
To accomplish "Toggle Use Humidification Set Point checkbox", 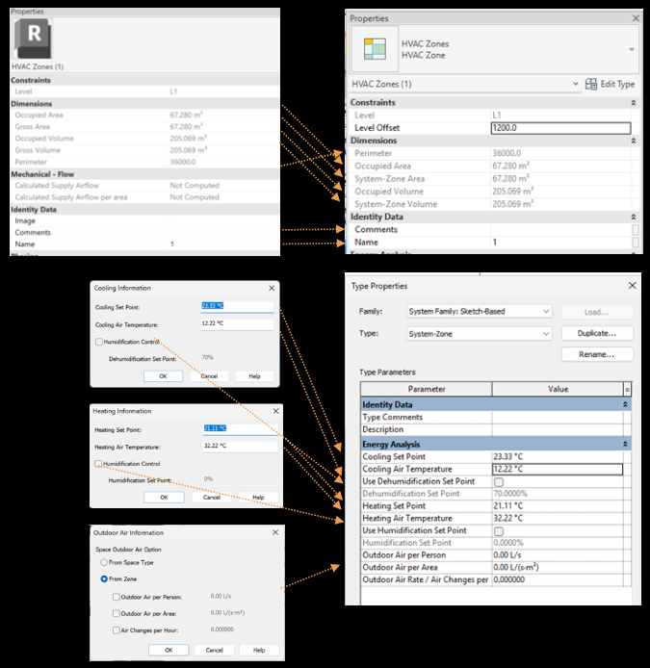I will click(x=498, y=530).
